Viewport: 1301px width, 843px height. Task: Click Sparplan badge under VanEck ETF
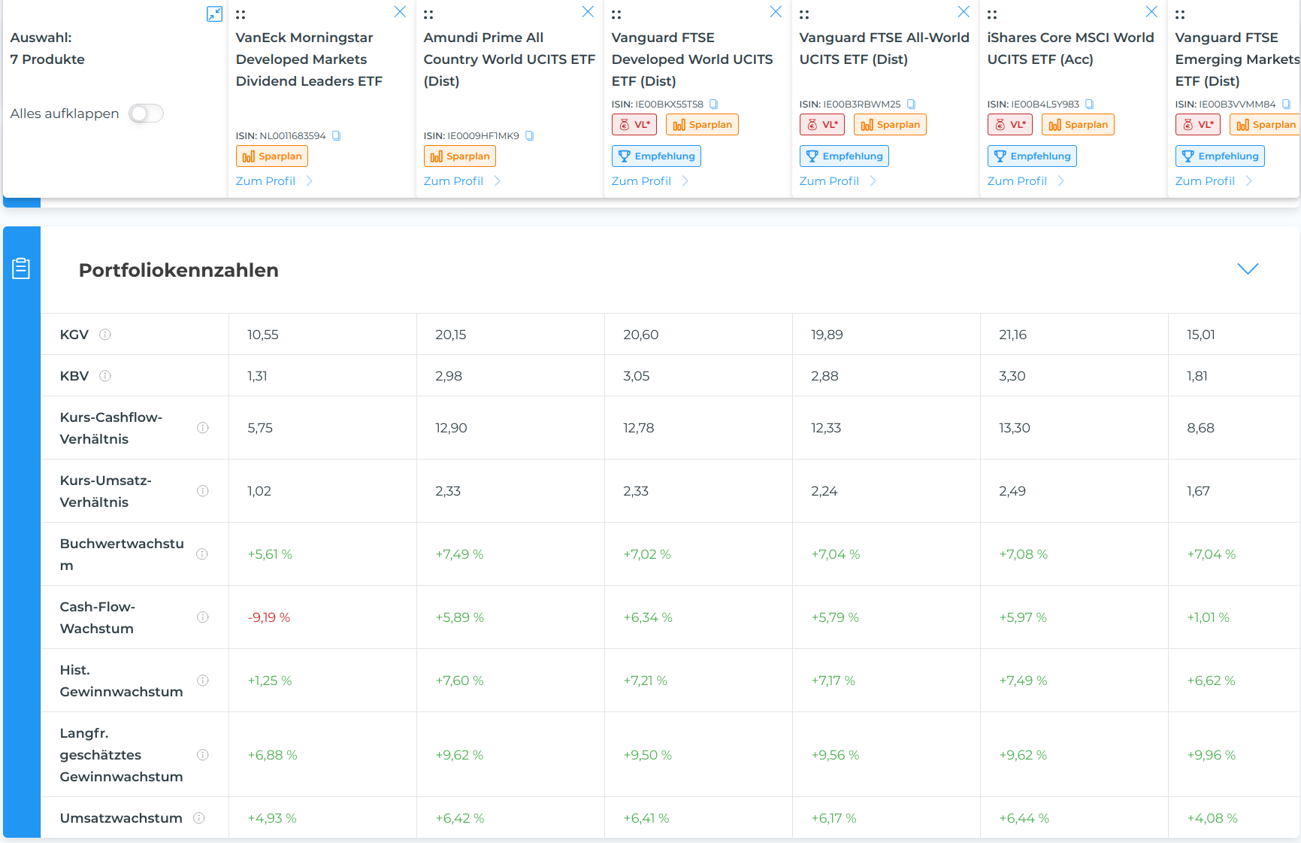(x=272, y=156)
